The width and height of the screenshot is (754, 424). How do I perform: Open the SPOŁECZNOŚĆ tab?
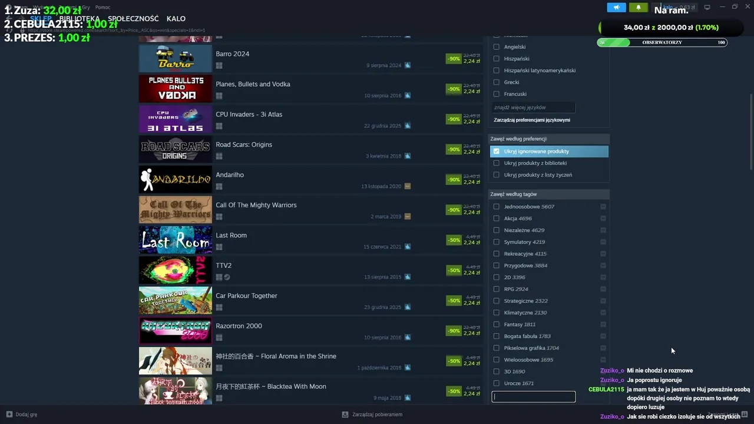tap(133, 19)
